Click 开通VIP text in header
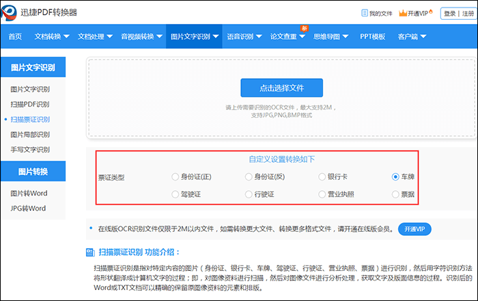 [418, 14]
